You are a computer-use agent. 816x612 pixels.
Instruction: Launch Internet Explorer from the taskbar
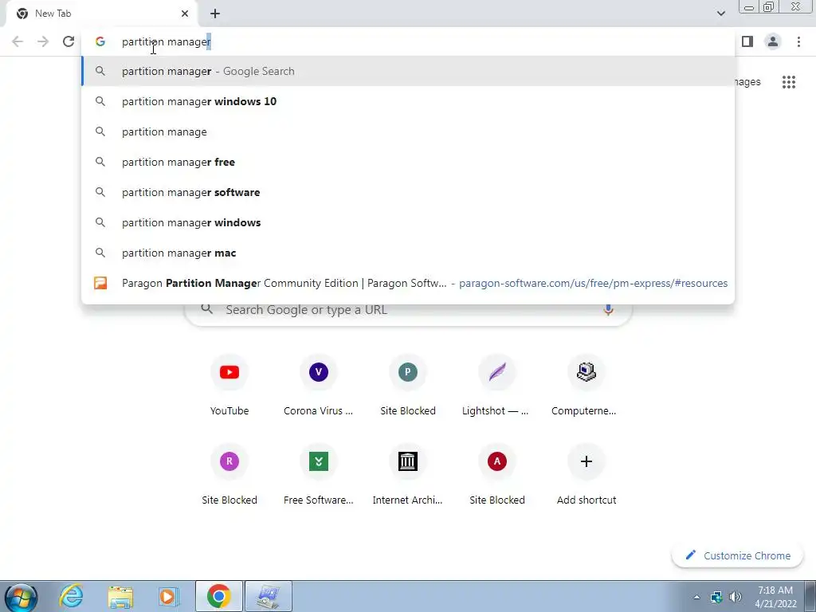(70, 596)
